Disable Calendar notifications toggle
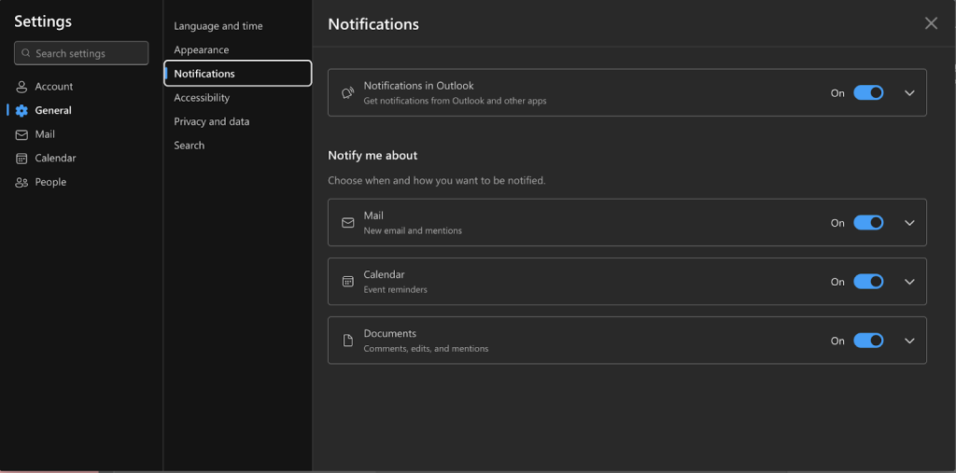 (x=868, y=282)
